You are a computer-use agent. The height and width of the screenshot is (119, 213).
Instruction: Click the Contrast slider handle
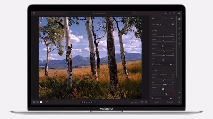click(164, 41)
